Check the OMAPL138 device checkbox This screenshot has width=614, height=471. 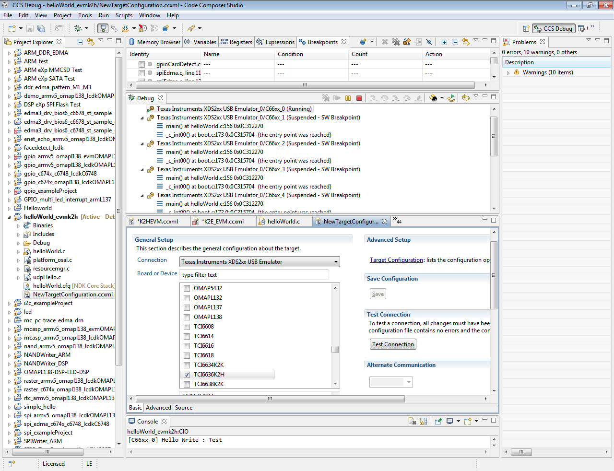pos(187,317)
